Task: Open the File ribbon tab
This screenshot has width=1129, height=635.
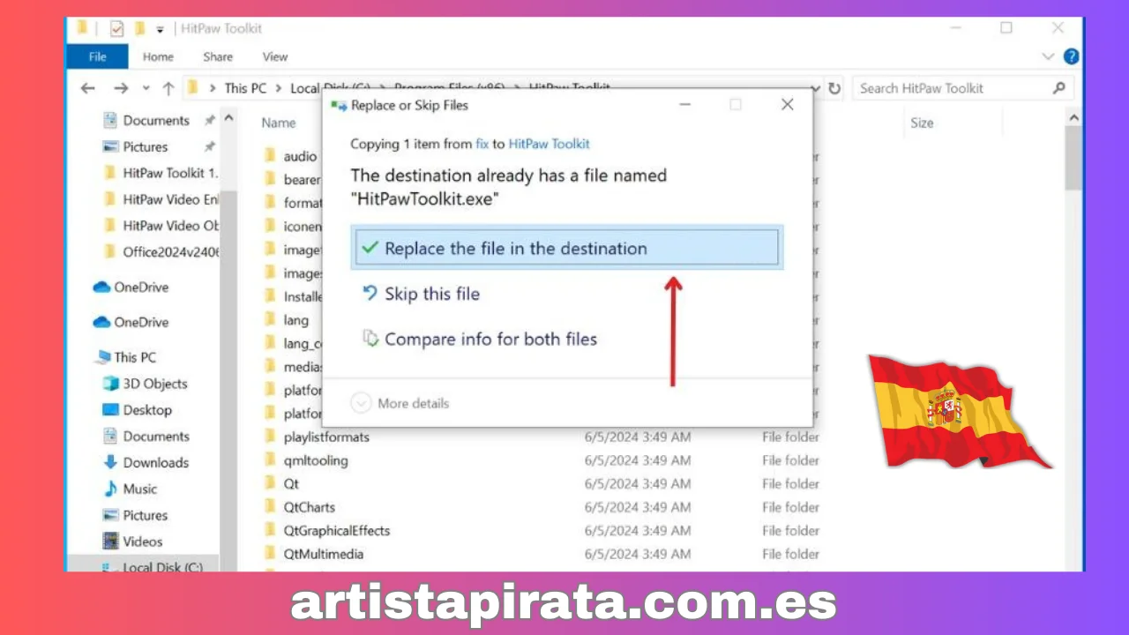Action: (97, 56)
